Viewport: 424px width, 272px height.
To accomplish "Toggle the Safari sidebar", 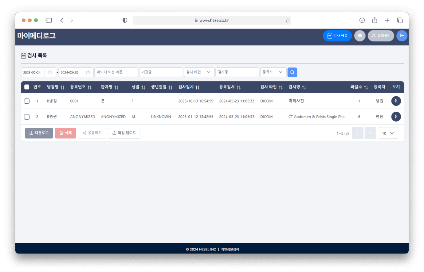I will point(49,20).
